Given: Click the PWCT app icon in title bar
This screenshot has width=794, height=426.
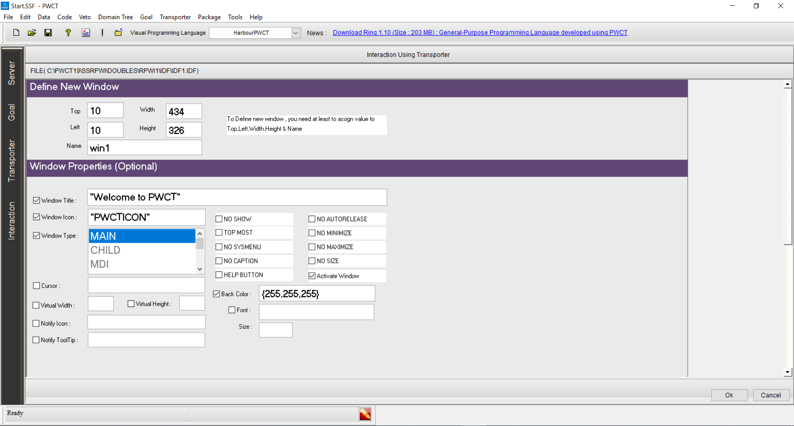Looking at the screenshot, I should pos(5,6).
